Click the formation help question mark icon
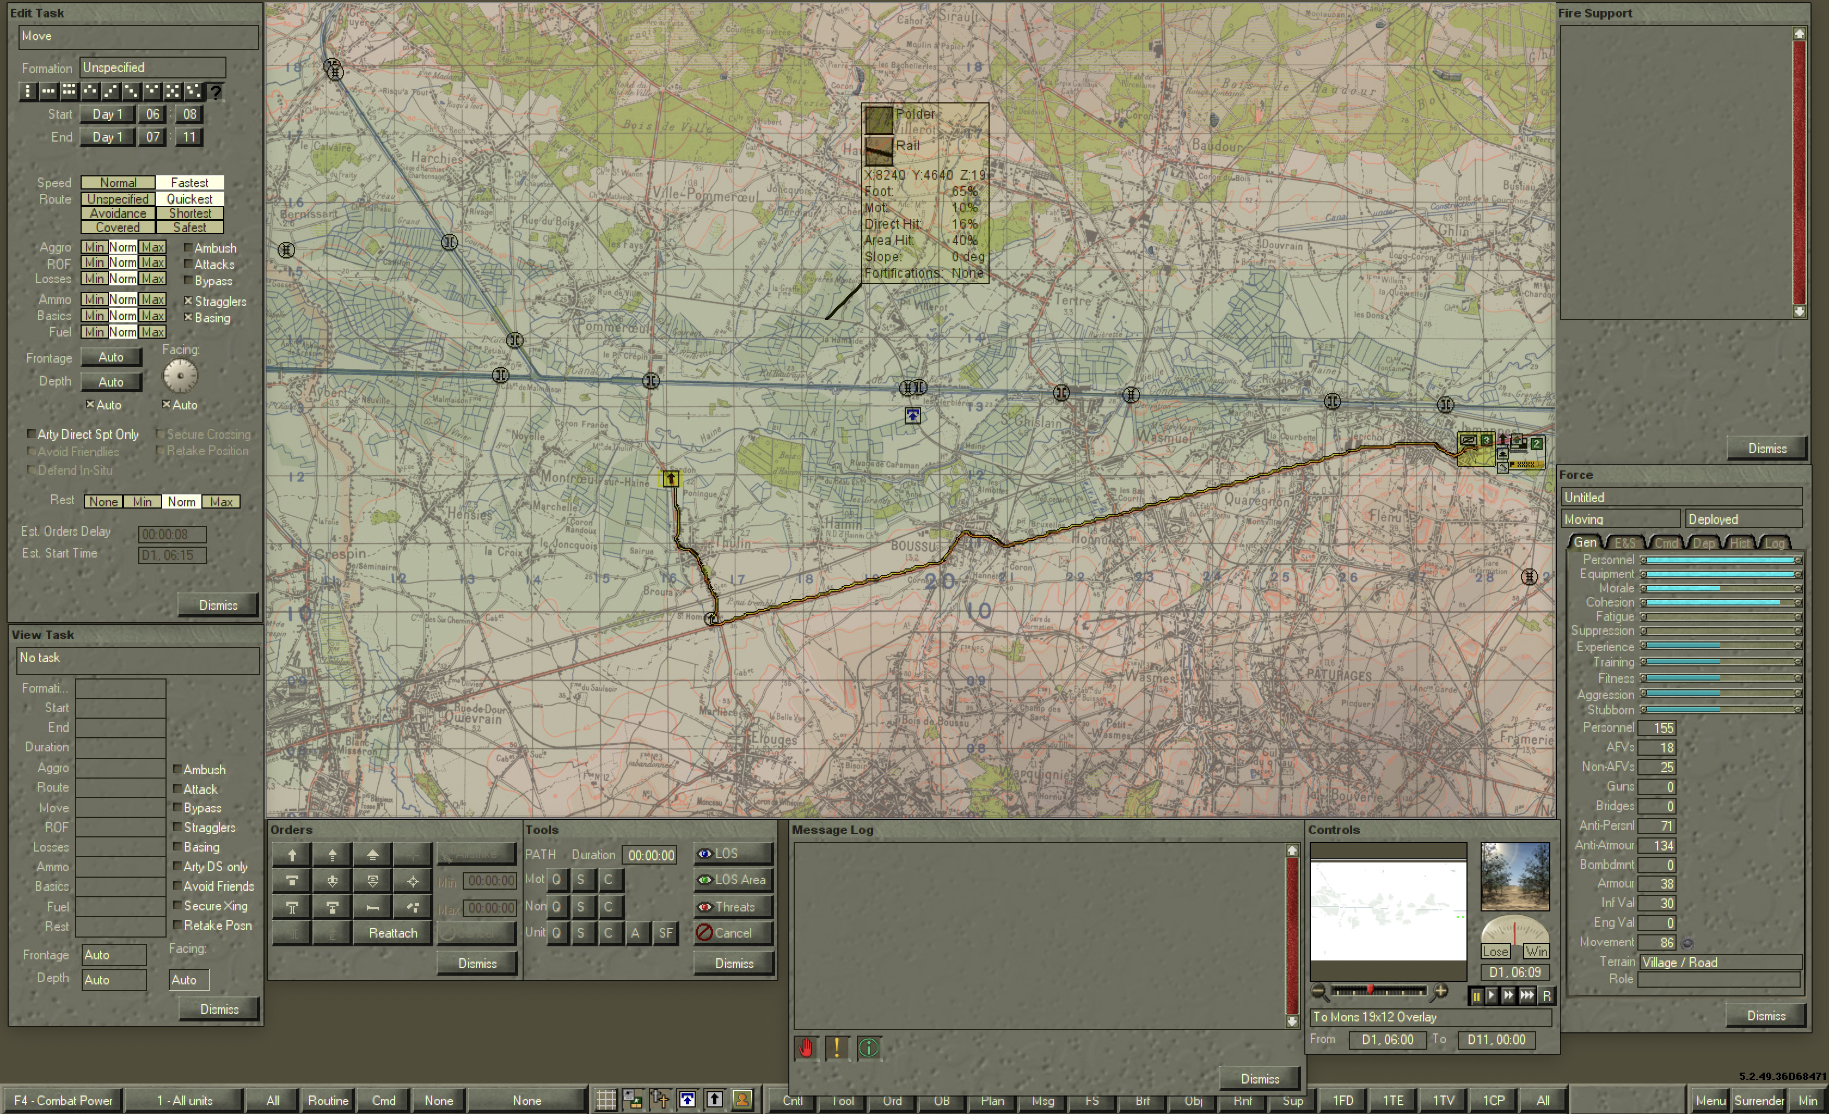Viewport: 1829px width, 1114px height. [x=215, y=92]
